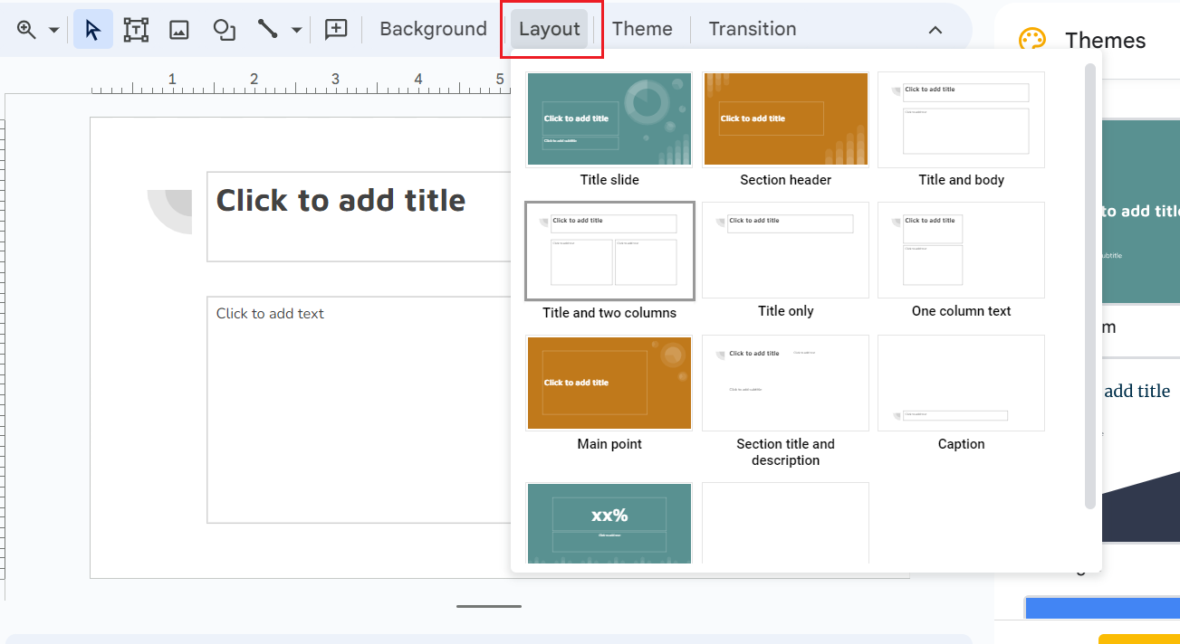1180x644 pixels.
Task: Add a new comment
Action: coord(335,28)
